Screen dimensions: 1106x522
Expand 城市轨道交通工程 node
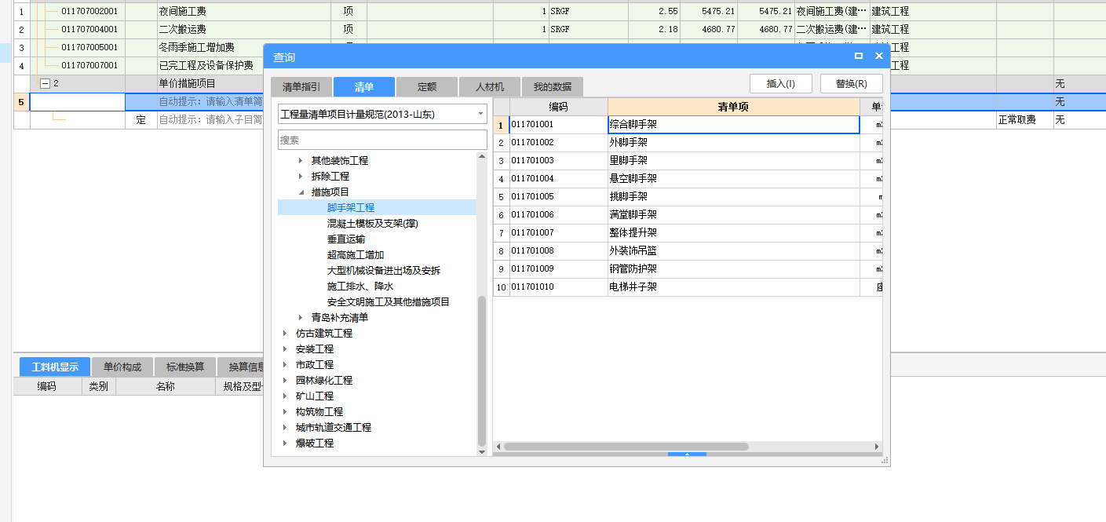tap(285, 428)
